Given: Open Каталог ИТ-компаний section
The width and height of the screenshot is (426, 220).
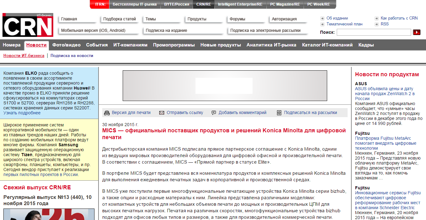Looking at the screenshot, I should (x=327, y=45).
